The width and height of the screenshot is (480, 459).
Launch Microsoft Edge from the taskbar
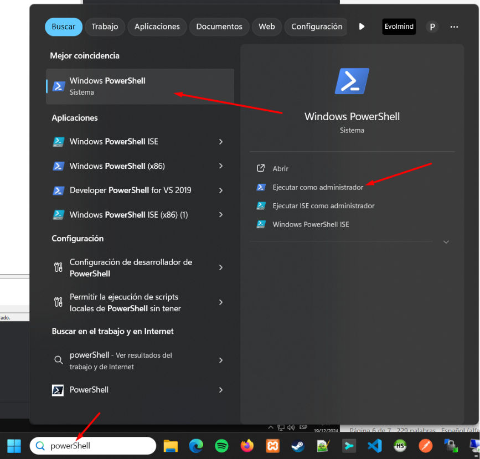(196, 446)
